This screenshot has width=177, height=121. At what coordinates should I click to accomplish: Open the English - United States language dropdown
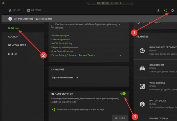(65, 78)
